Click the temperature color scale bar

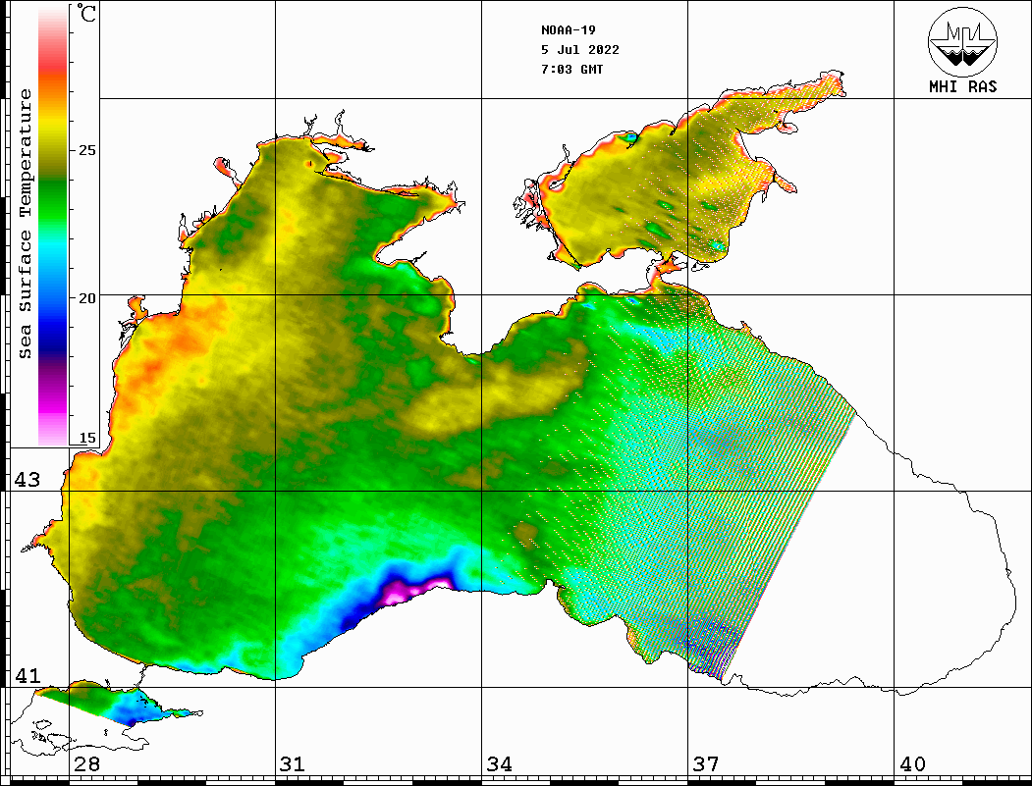pos(53,225)
